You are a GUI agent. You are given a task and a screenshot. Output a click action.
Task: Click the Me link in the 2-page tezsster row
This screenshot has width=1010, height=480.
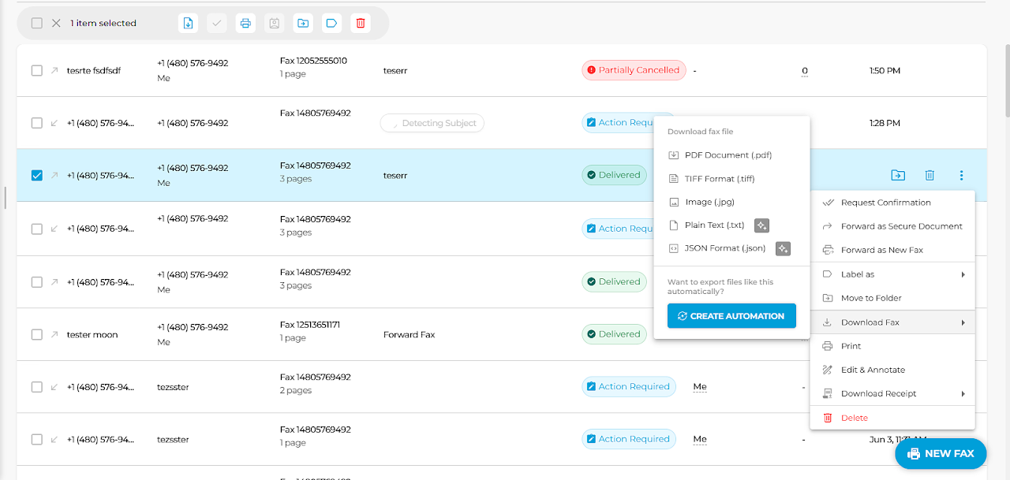tap(700, 387)
